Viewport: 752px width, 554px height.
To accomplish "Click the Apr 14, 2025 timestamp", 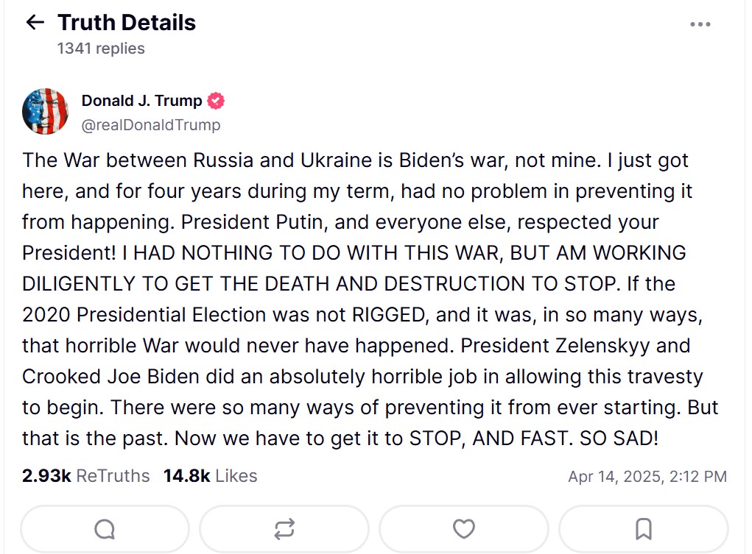I will [x=647, y=477].
